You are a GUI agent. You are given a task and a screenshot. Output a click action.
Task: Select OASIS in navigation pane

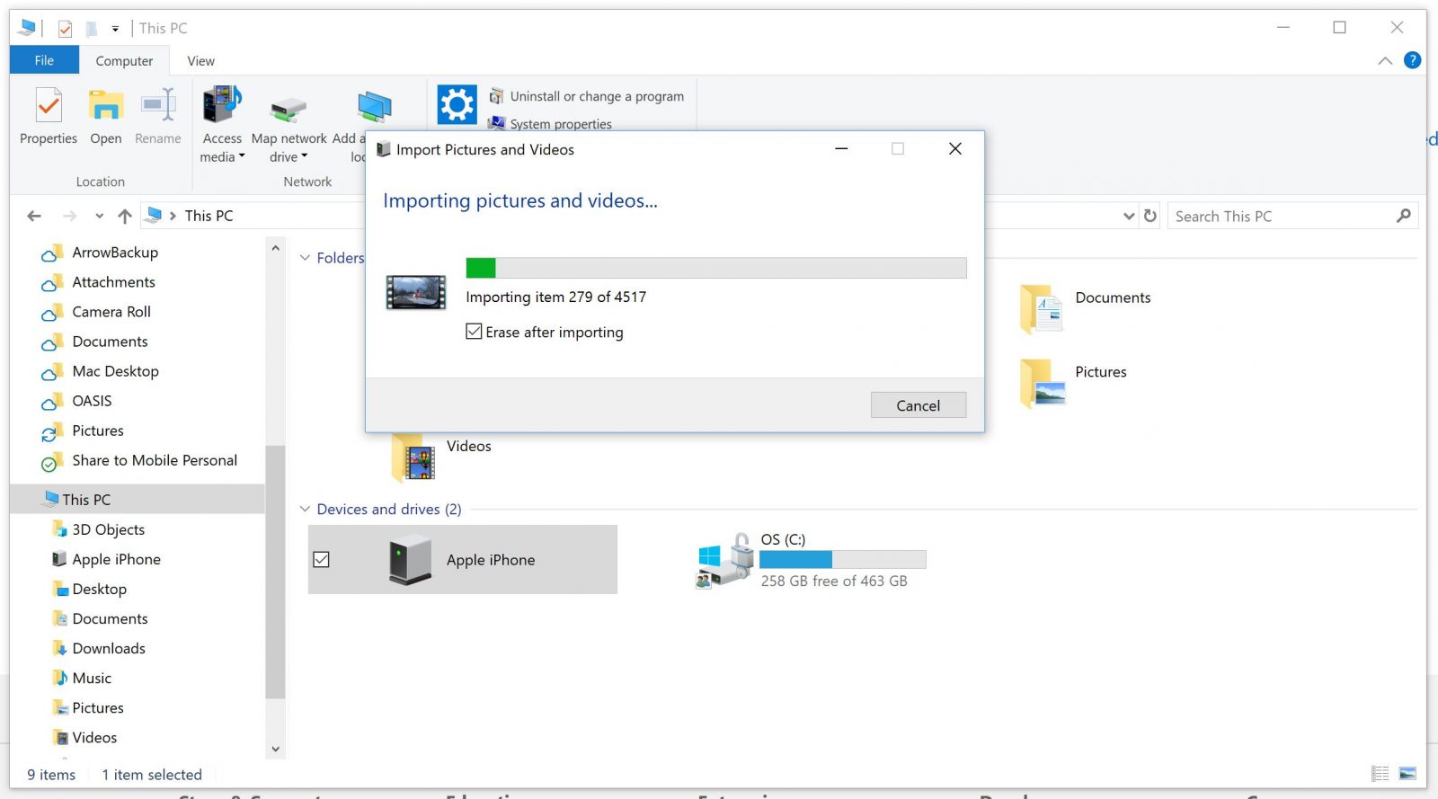(x=92, y=401)
